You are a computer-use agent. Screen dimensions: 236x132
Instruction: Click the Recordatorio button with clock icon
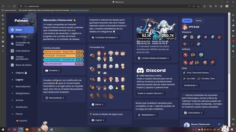click(55, 98)
